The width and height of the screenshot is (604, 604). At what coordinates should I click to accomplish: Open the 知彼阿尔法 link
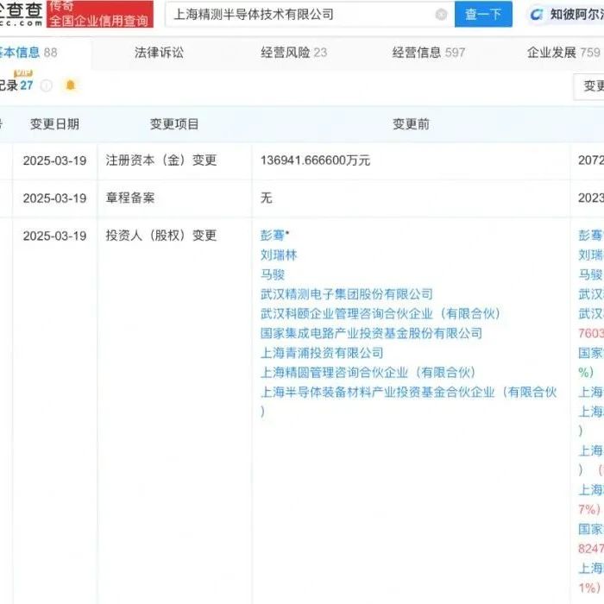coord(566,15)
